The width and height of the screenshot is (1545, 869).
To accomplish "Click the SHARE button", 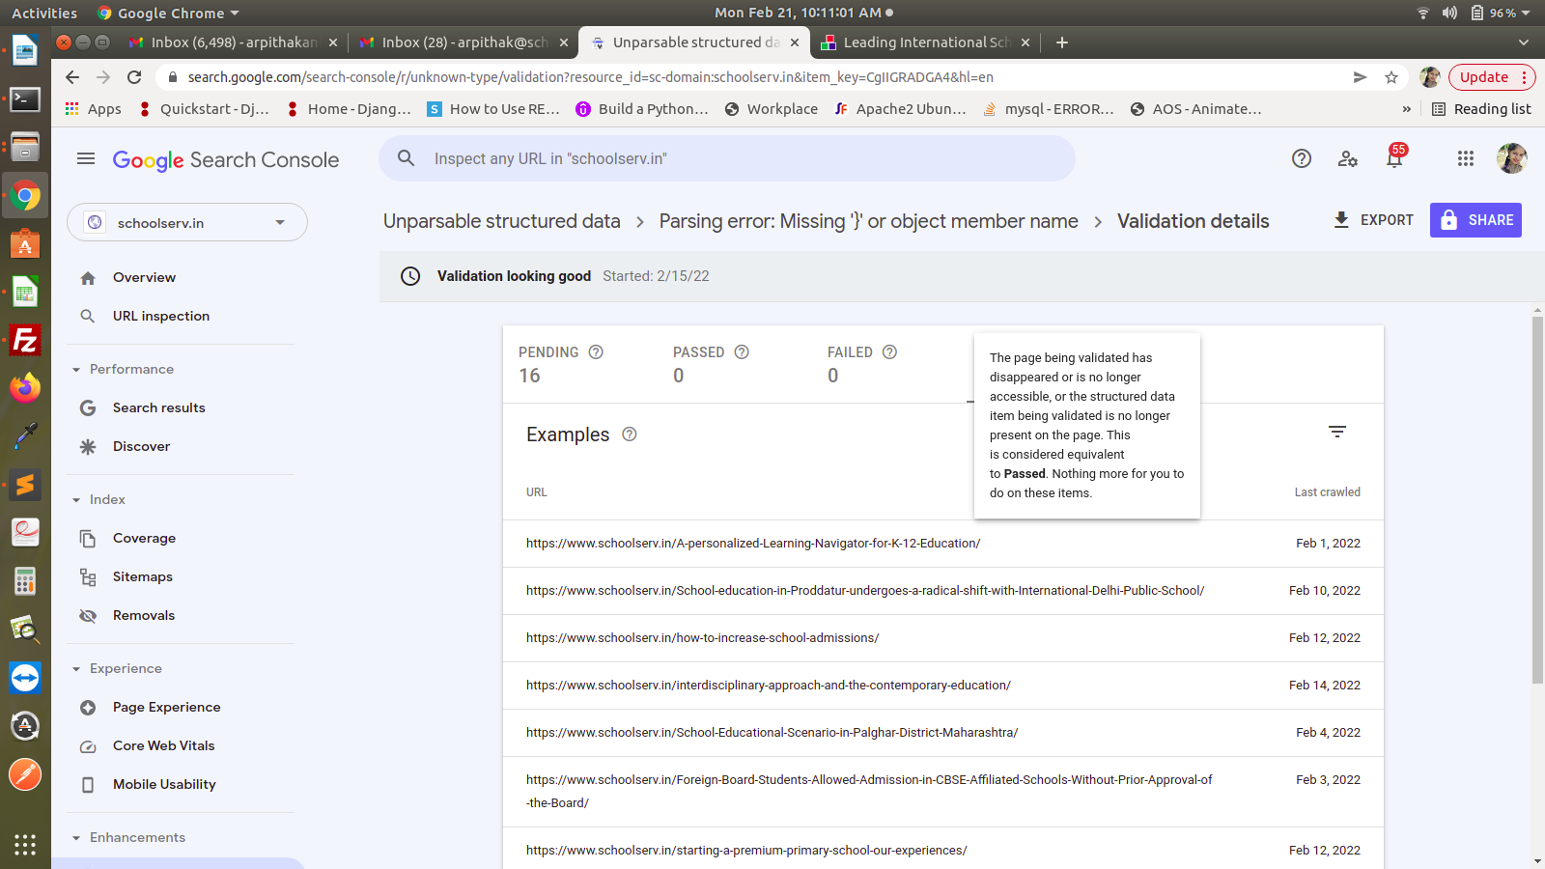I will [x=1475, y=220].
